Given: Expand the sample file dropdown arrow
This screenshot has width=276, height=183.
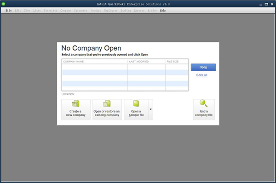Looking at the screenshot, I should pos(151,109).
